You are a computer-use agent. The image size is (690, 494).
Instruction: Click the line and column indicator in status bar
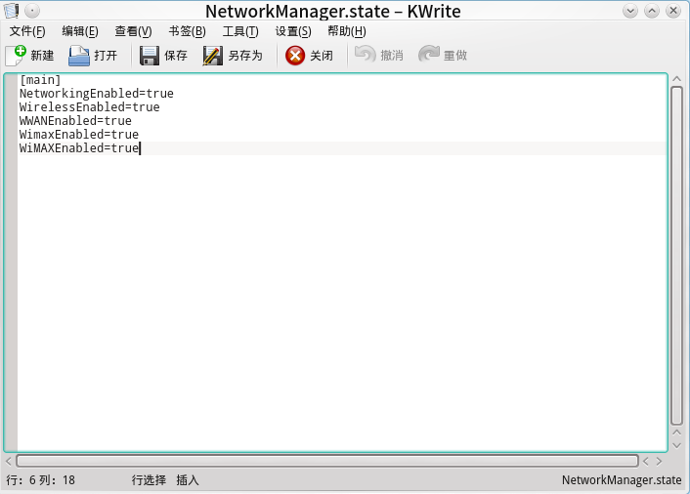40,480
